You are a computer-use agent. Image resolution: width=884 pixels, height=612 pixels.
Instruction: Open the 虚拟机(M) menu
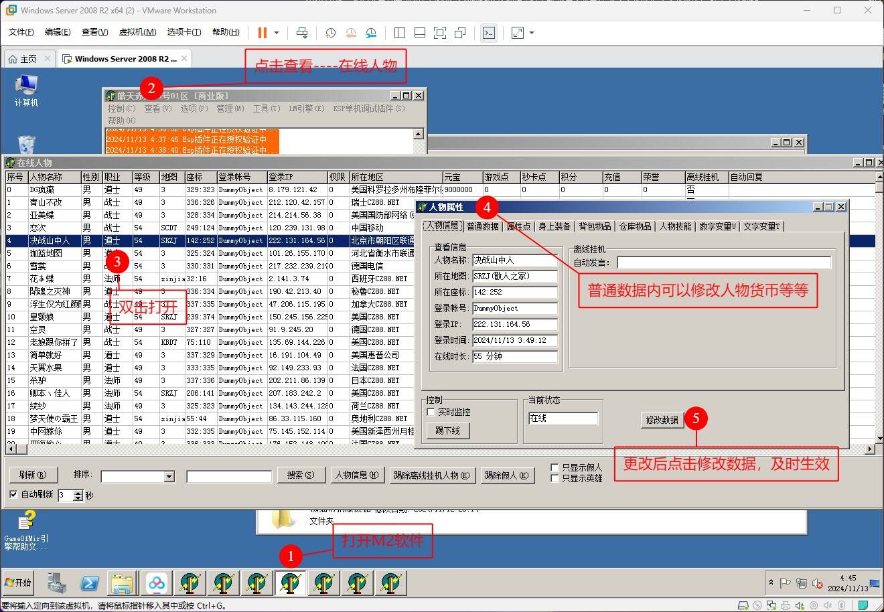tap(137, 32)
